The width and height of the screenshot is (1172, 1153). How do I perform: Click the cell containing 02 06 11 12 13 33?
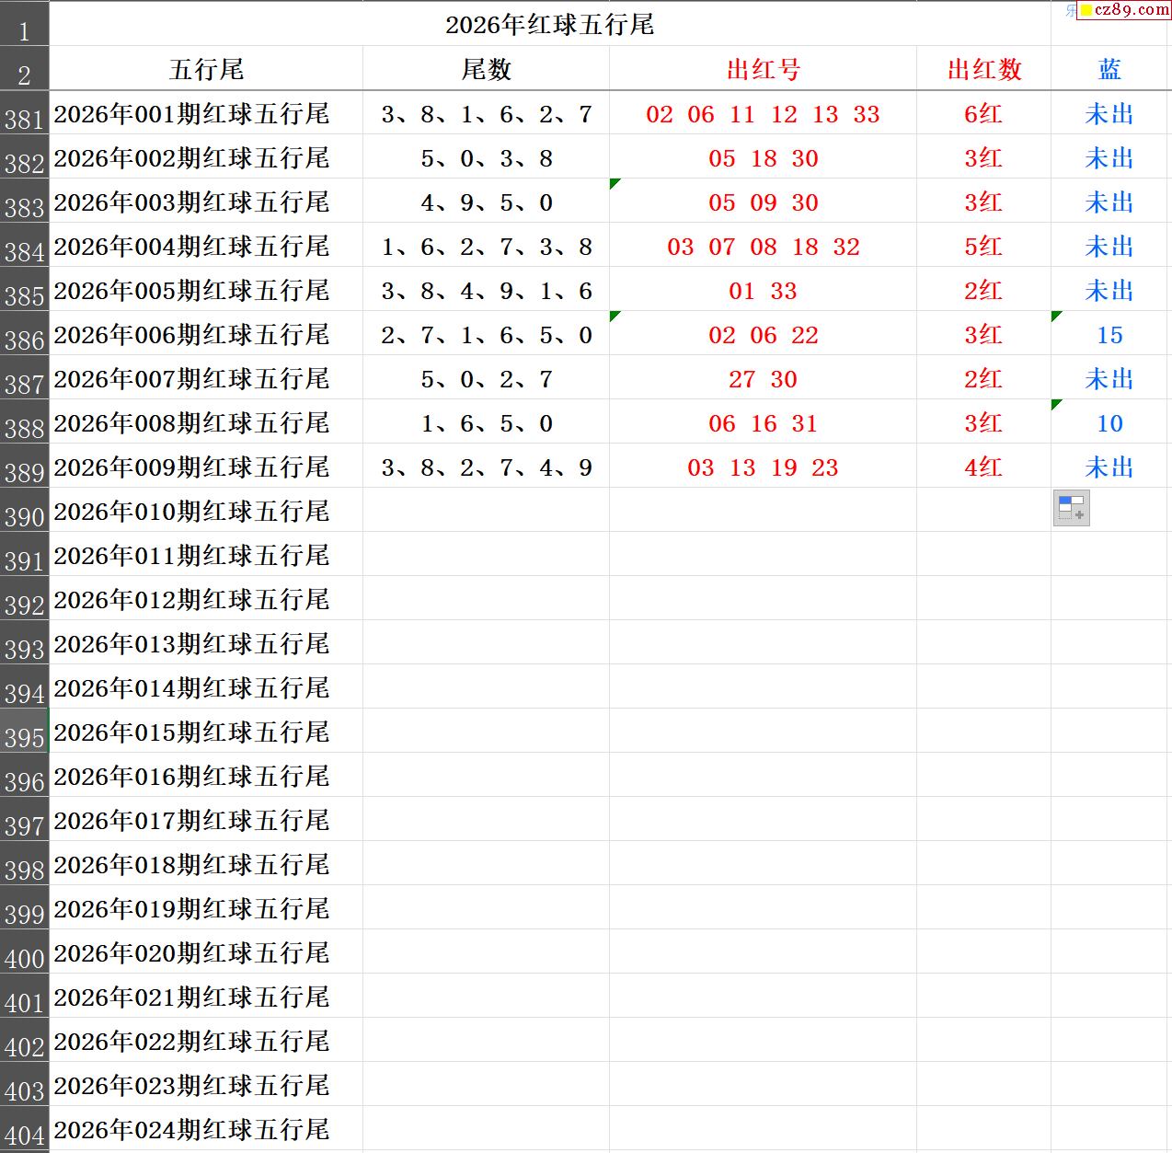763,114
